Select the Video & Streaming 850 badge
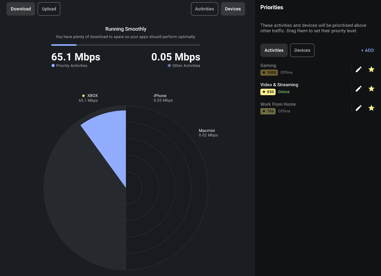The width and height of the screenshot is (381, 276). point(268,92)
